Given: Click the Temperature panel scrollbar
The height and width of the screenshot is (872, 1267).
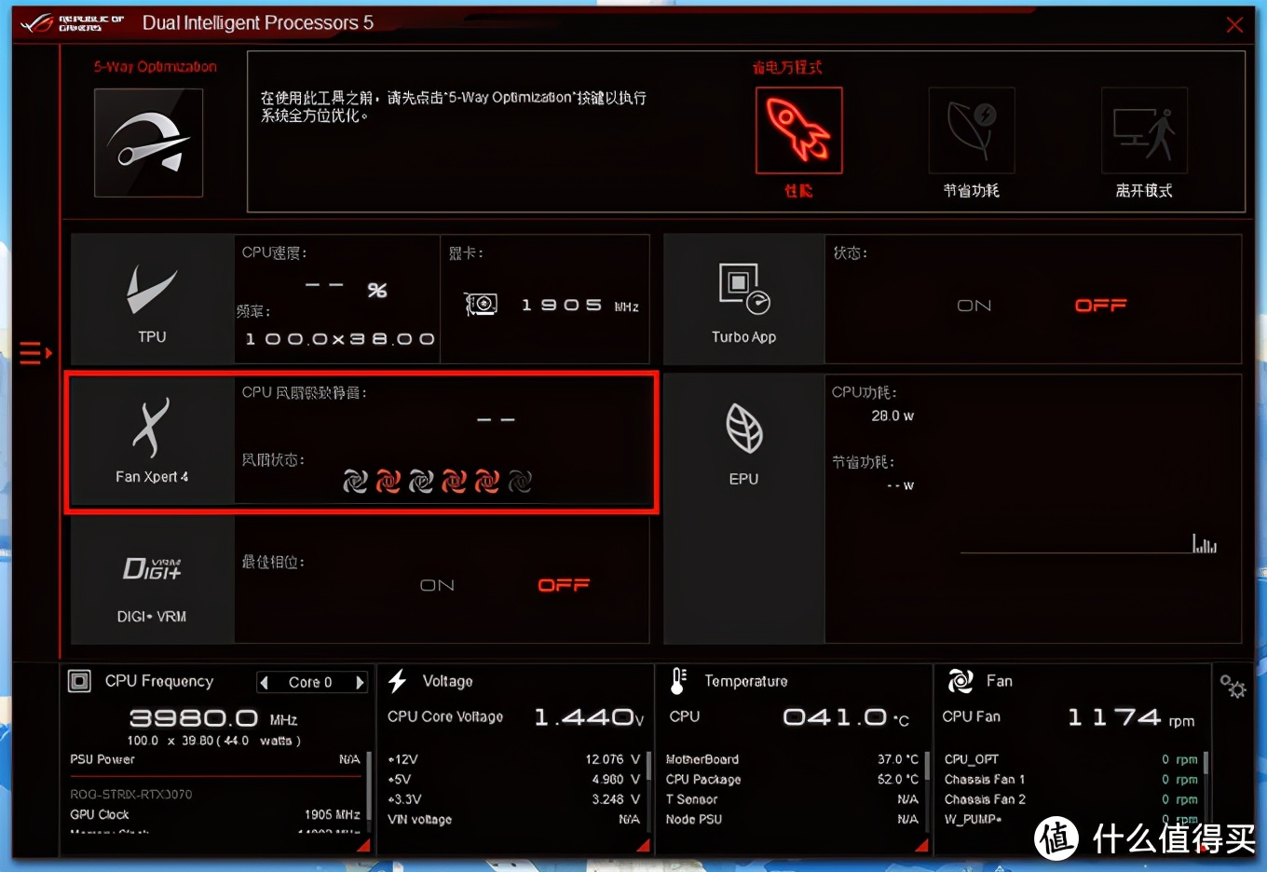Looking at the screenshot, I should click(x=927, y=768).
